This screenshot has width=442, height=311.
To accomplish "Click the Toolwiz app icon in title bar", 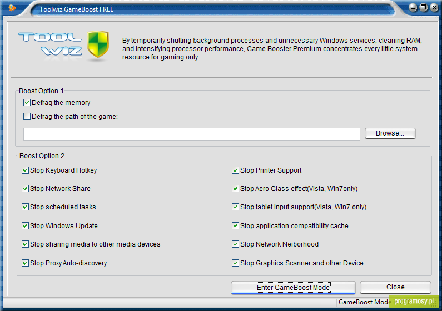I will pos(12,8).
